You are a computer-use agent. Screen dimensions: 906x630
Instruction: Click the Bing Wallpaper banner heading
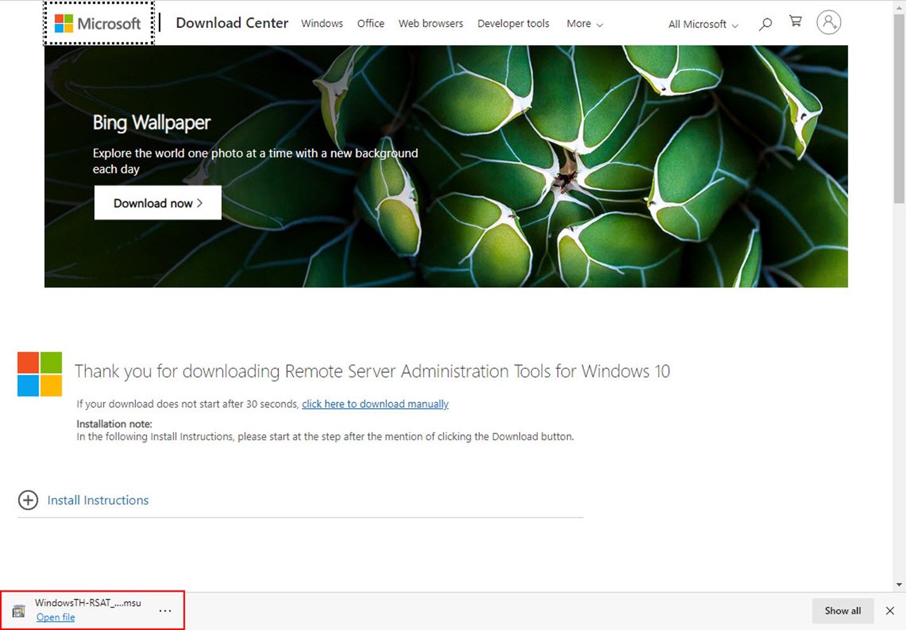tap(152, 123)
